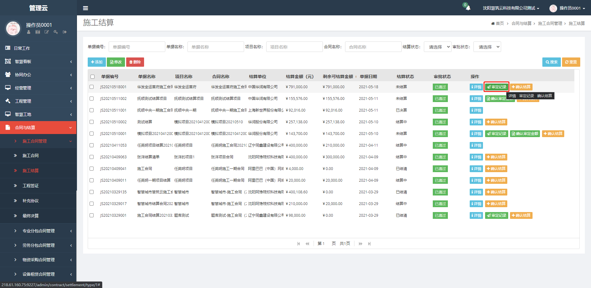Open 最终决算 submenu item
Viewport: 591px width, 288px height.
(x=38, y=216)
